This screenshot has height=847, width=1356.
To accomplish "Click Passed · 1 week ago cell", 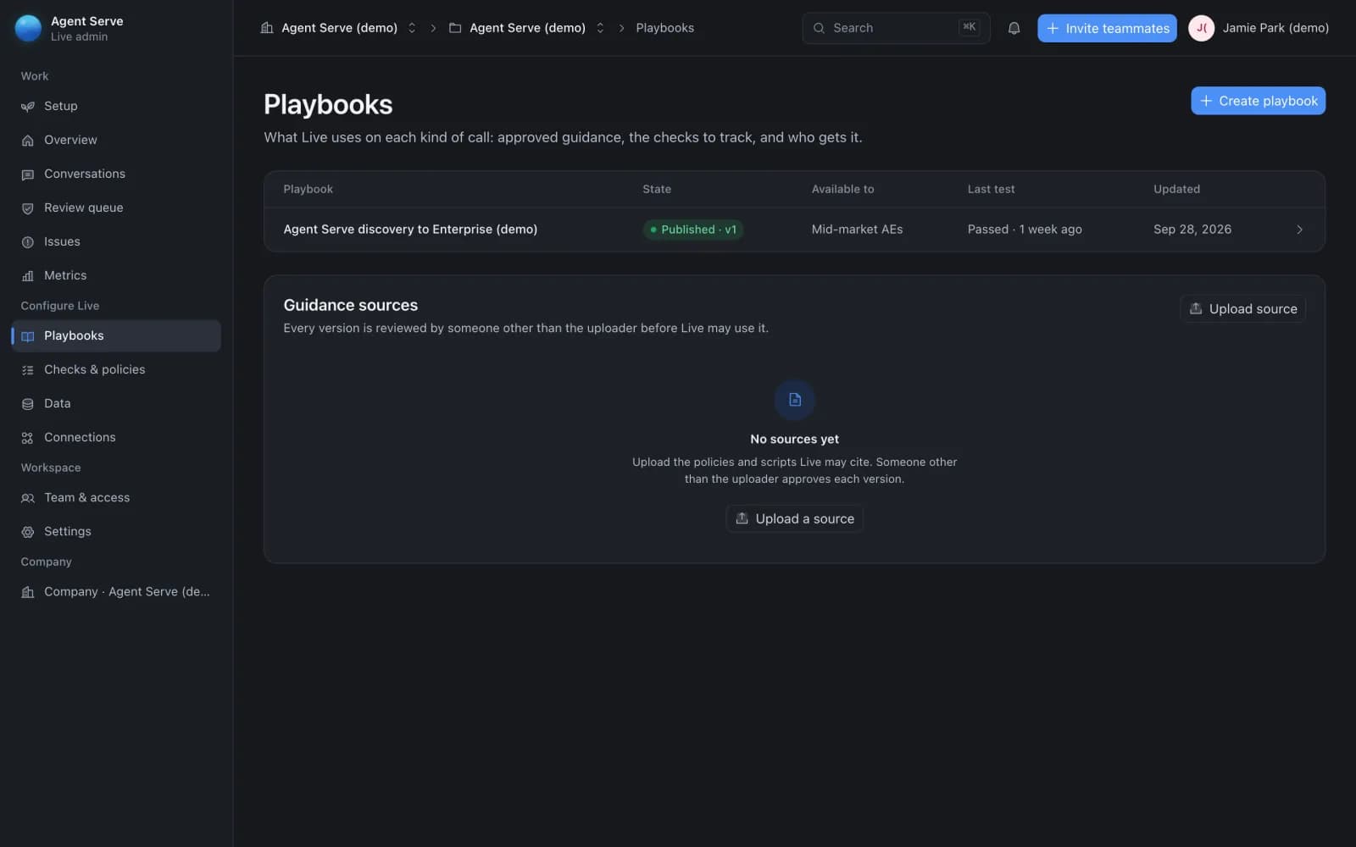I will click(1025, 230).
